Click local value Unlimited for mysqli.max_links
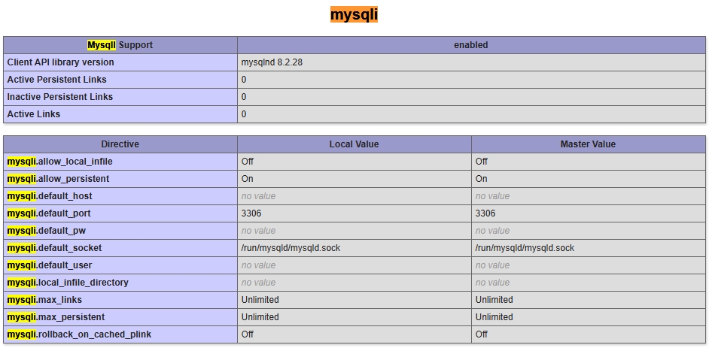This screenshot has width=709, height=348. tap(260, 300)
